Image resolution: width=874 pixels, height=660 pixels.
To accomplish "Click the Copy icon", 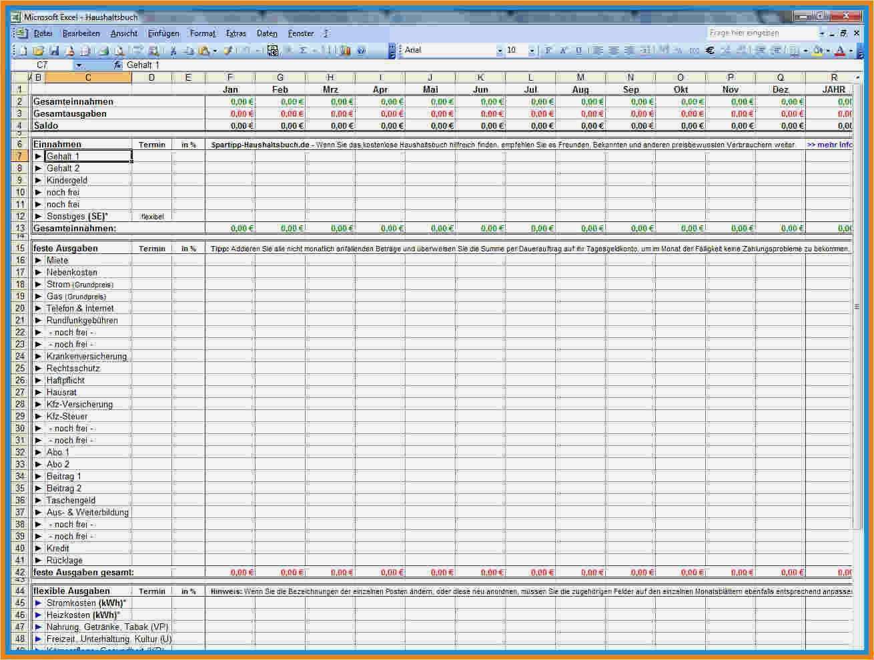I will tap(188, 50).
